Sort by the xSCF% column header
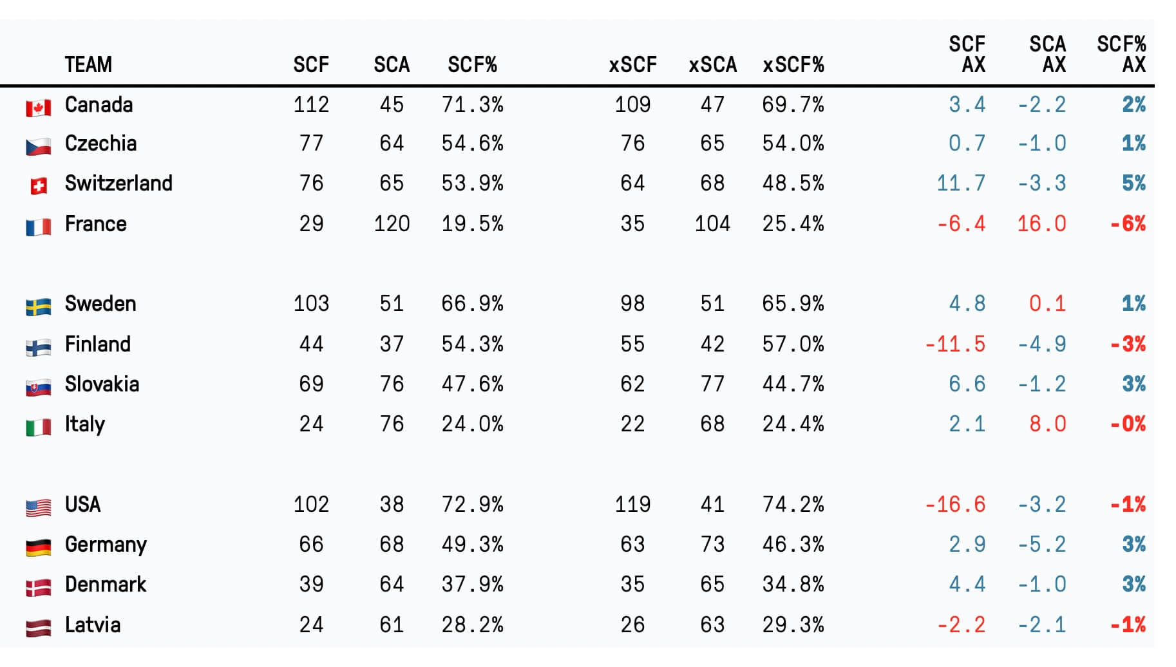The image size is (1176, 667). click(793, 64)
